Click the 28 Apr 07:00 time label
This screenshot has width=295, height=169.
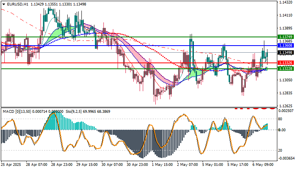click(37, 165)
